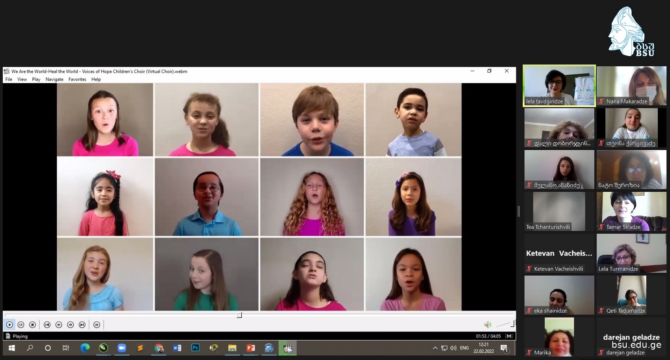Viewport: 670px width, 360px height.
Task: Click the fast-forward (increase speed) button
Action: click(70, 324)
